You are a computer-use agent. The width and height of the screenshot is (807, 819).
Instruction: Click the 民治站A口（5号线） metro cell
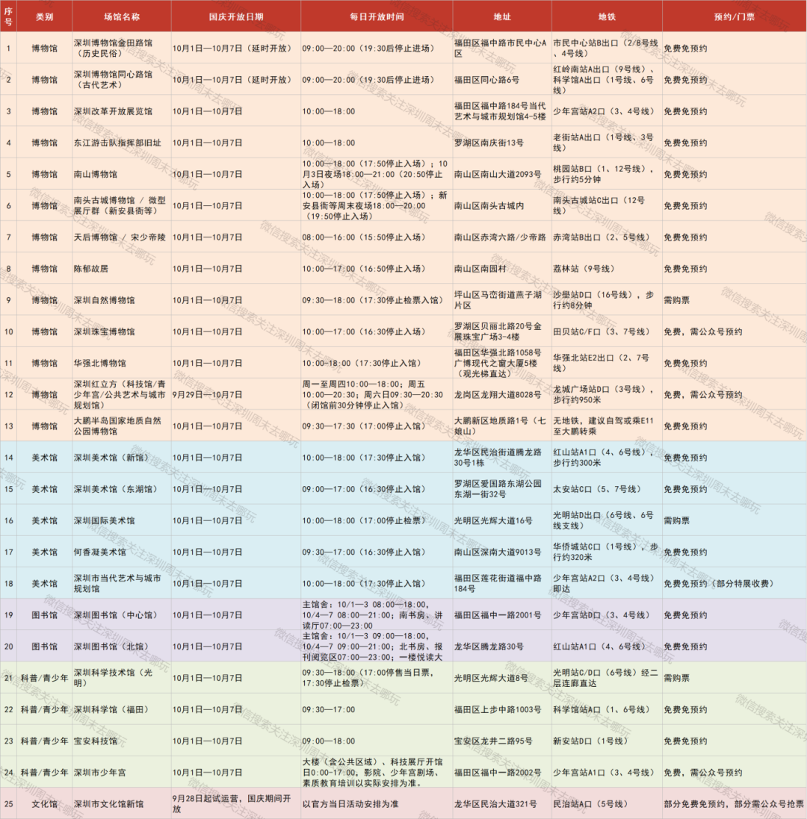coord(607,803)
